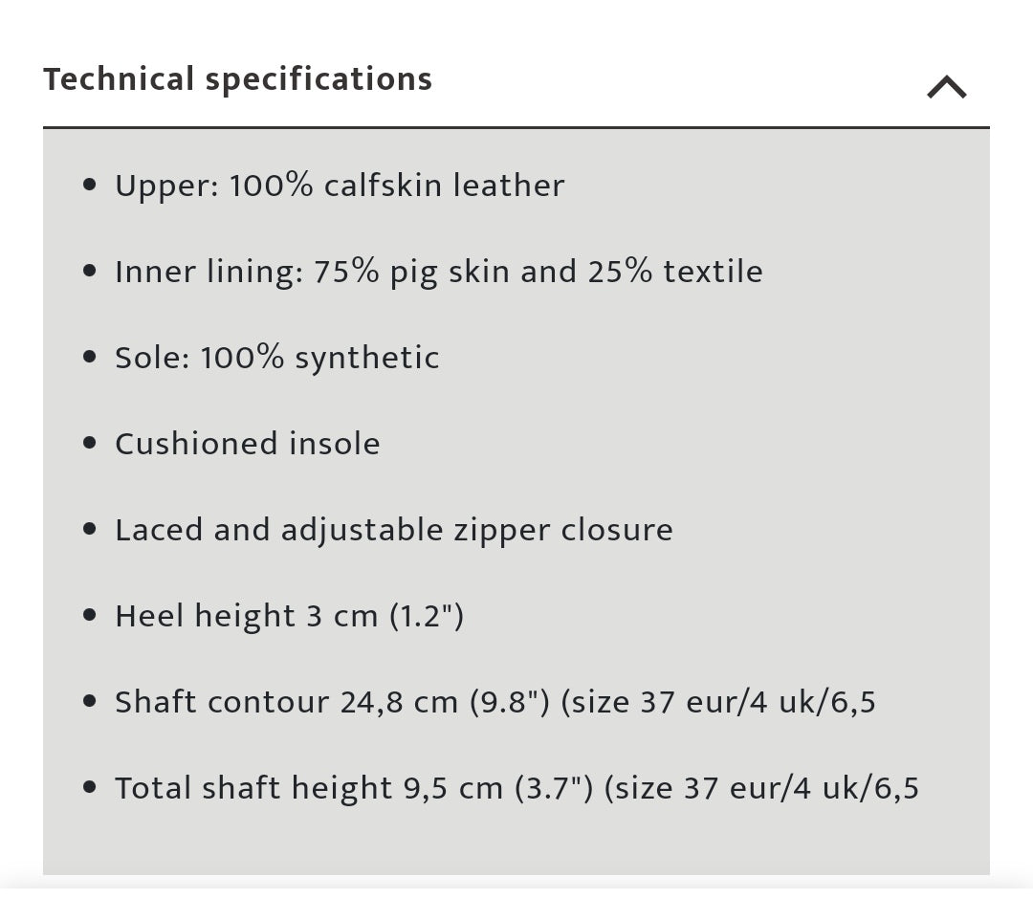Click the Inner lining specification text
The height and width of the screenshot is (899, 1033).
coord(438,272)
